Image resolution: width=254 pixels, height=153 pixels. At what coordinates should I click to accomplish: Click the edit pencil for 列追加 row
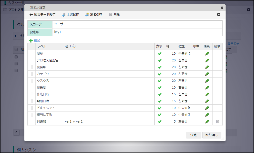click(207, 122)
